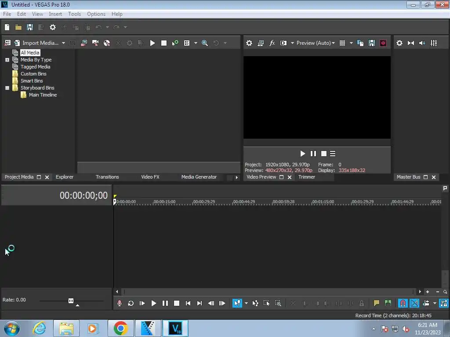
Task: Collapse the Storyboard Bins node
Action: coord(7,88)
